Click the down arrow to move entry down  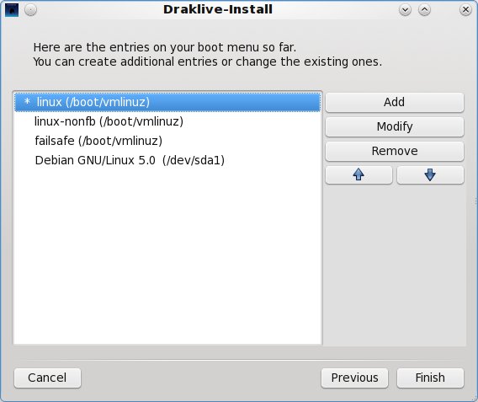tap(430, 175)
